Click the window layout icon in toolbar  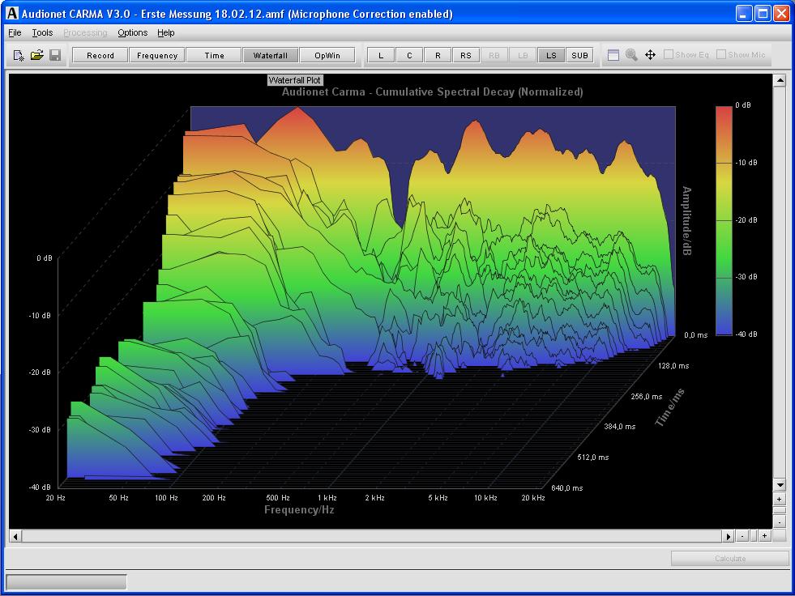[613, 55]
